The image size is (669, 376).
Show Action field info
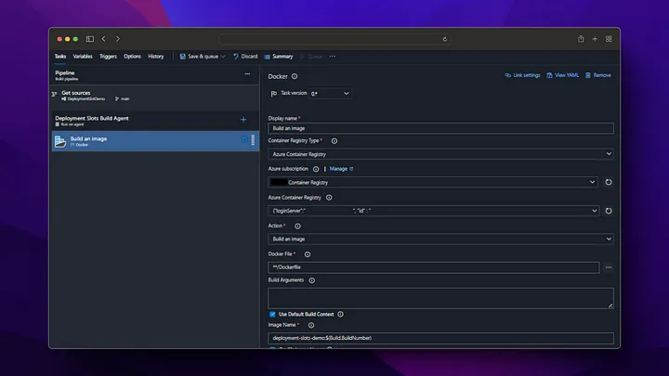pyautogui.click(x=297, y=226)
